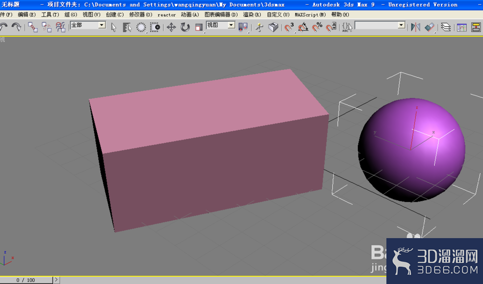Toggle the 3D Snaps magnet
The width and height of the screenshot is (483, 284).
289,28
